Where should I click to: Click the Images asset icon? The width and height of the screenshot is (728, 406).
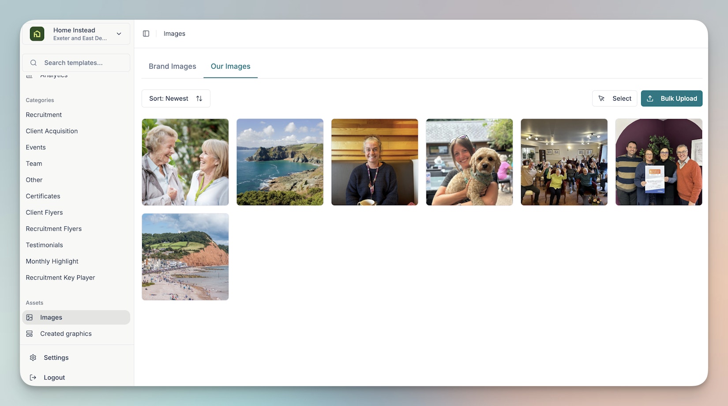[x=30, y=317]
